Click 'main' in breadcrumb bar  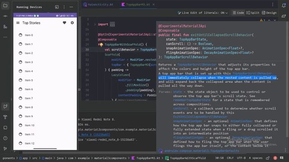(x=47, y=158)
